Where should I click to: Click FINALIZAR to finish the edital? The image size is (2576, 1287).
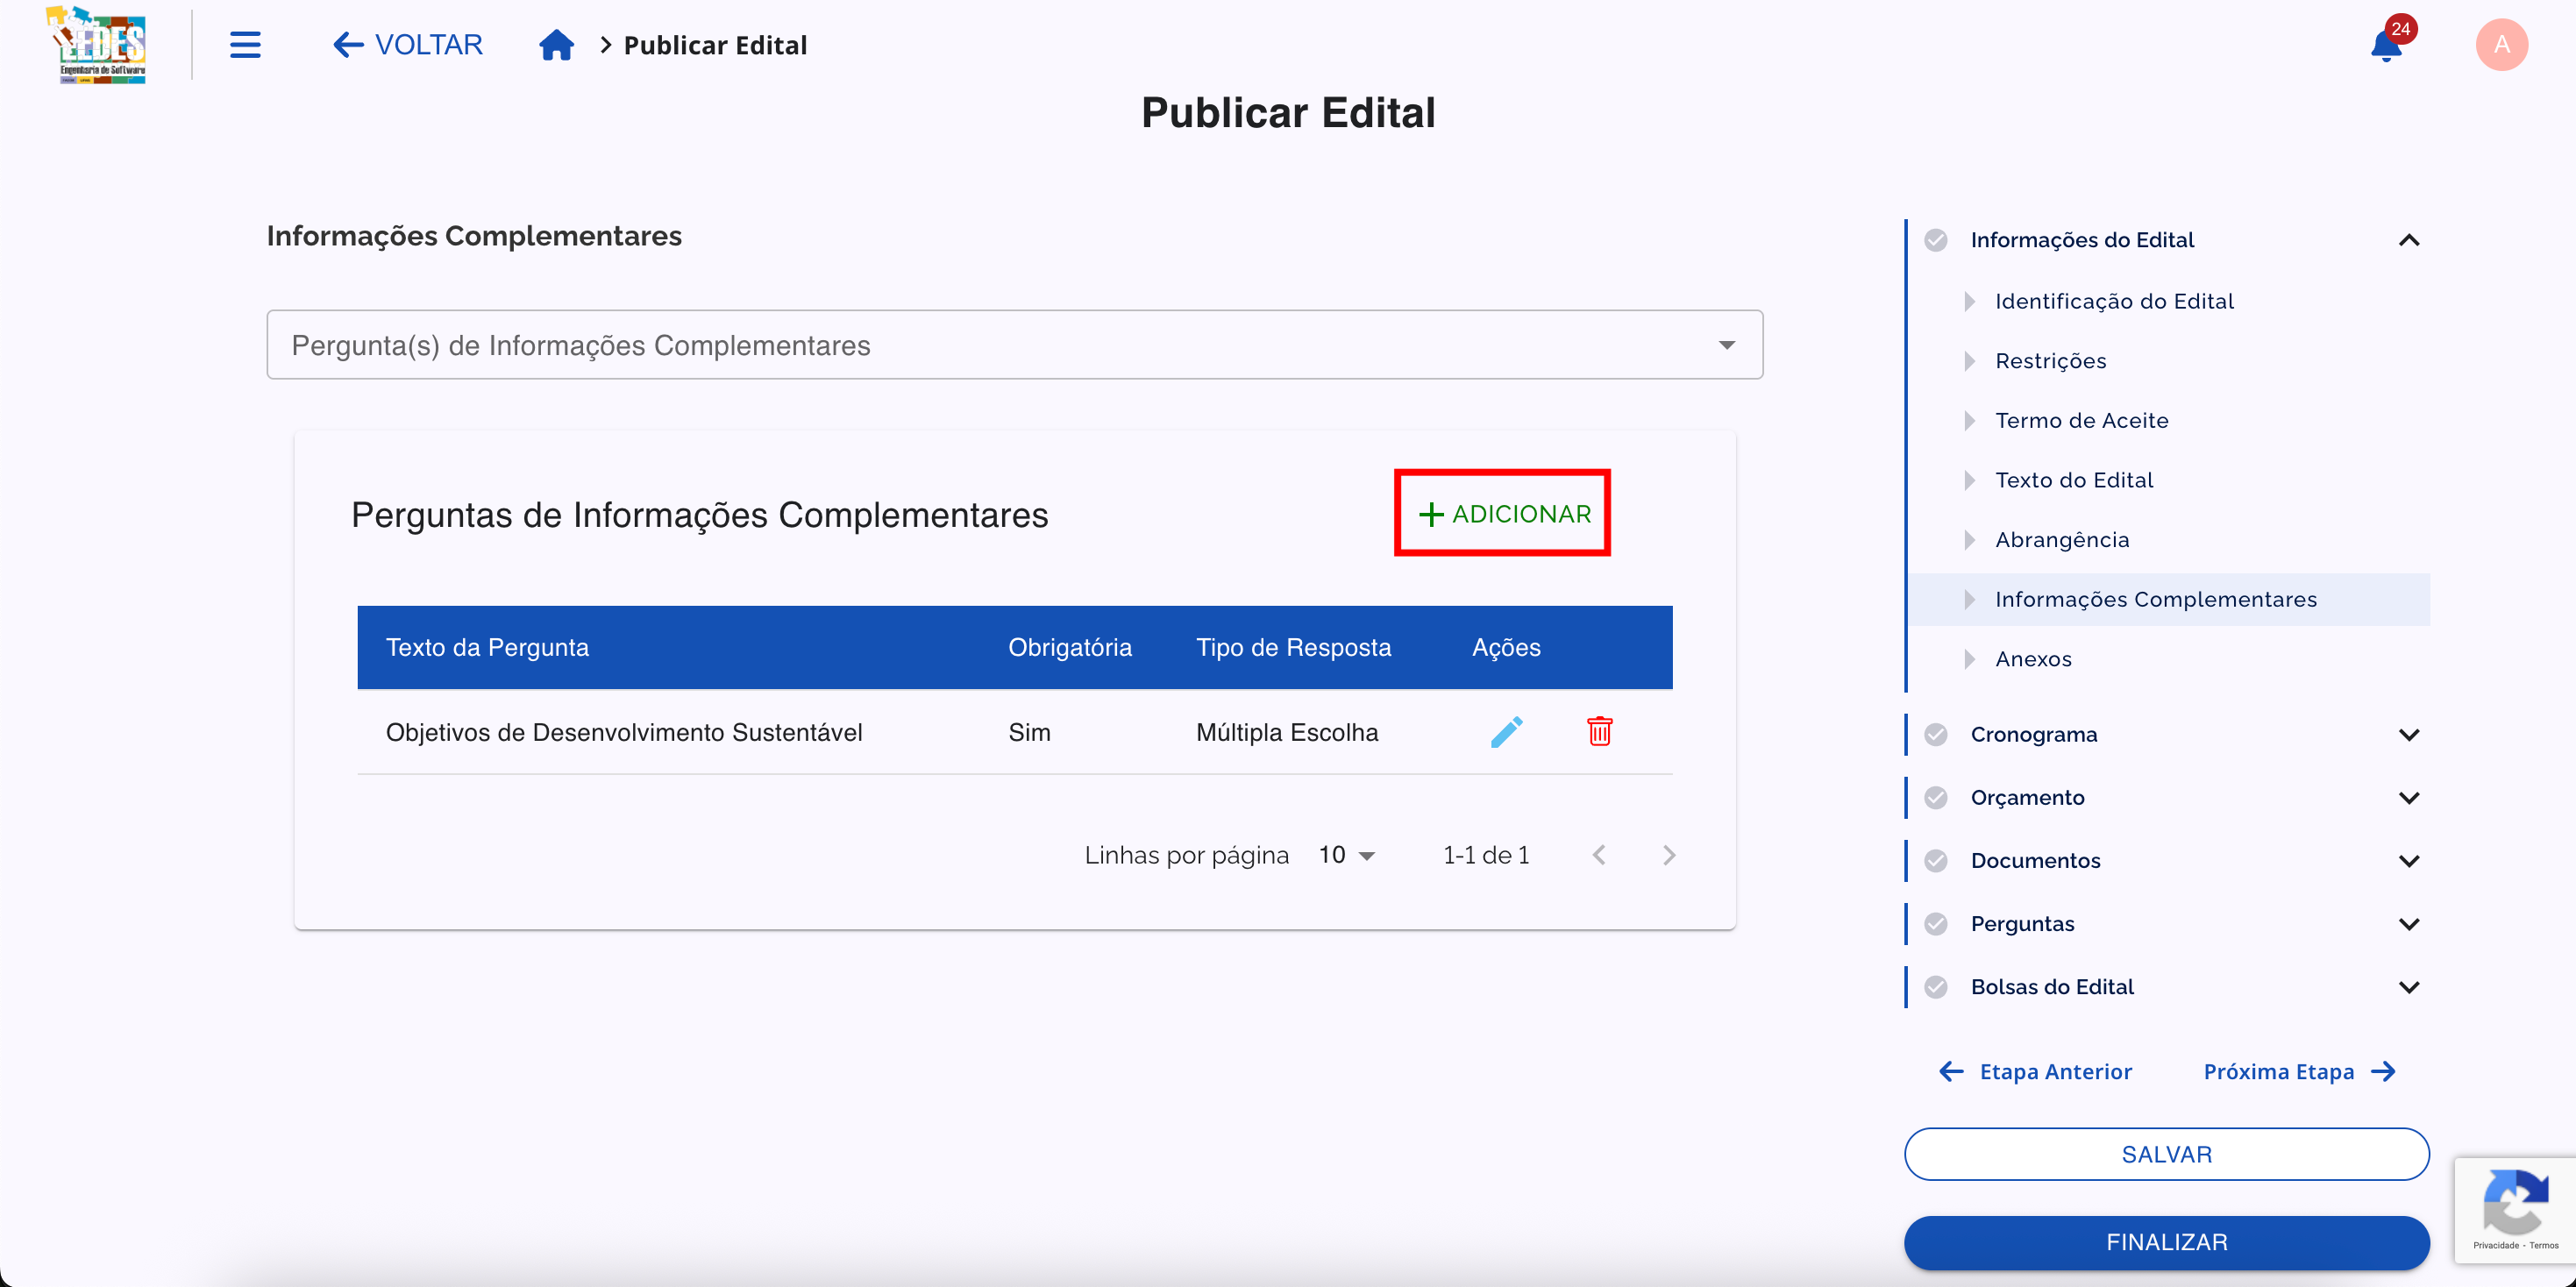coord(2166,1242)
